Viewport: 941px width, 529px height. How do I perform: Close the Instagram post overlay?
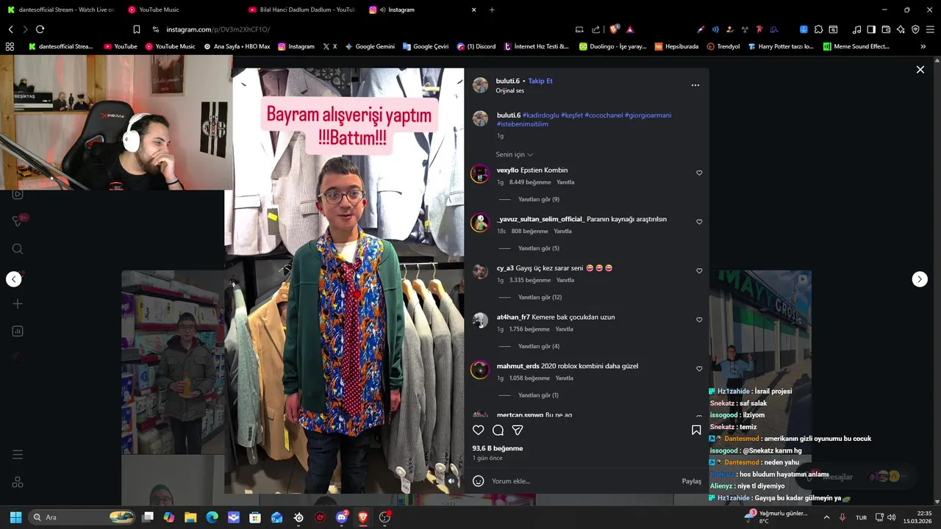(x=920, y=70)
